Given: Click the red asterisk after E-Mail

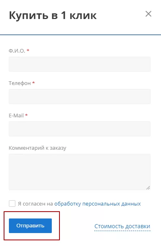Looking at the screenshot, I should [x=26, y=115].
